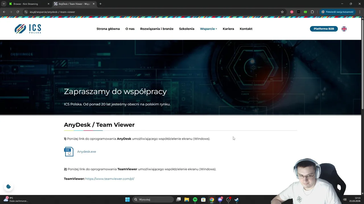The width and height of the screenshot is (364, 204).
Task: Open the O nas page
Action: click(130, 29)
